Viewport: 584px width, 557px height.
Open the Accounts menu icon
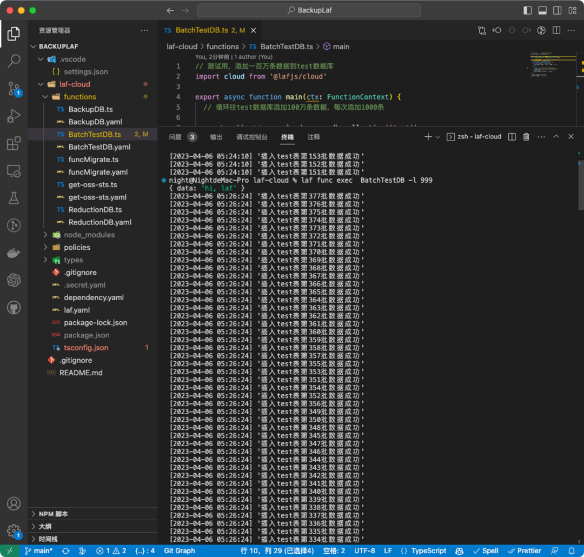click(x=14, y=503)
